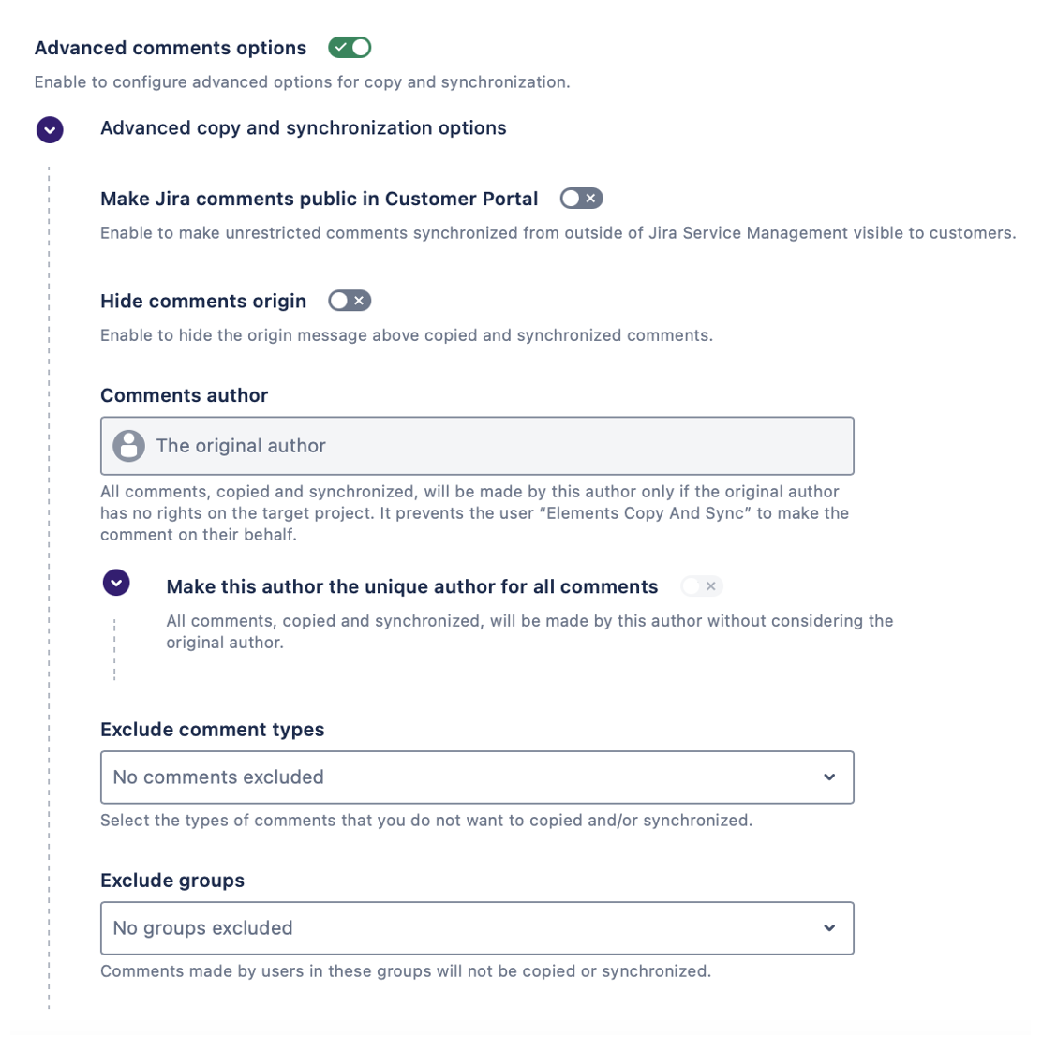The height and width of the screenshot is (1051, 1057).
Task: Click the "Exclude groups" label
Action: click(x=172, y=881)
